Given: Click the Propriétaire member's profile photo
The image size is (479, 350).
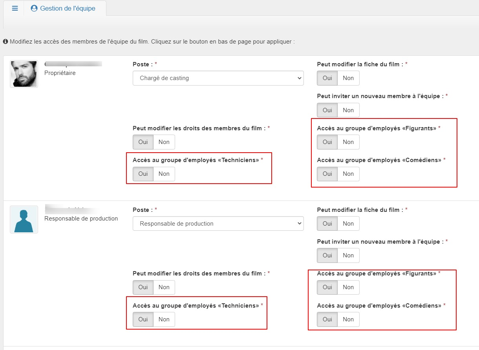Looking at the screenshot, I should 24,74.
